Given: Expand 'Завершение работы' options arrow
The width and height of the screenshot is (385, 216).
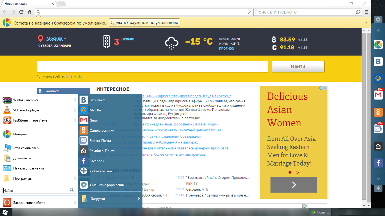Looking at the screenshot, I should [x=75, y=203].
